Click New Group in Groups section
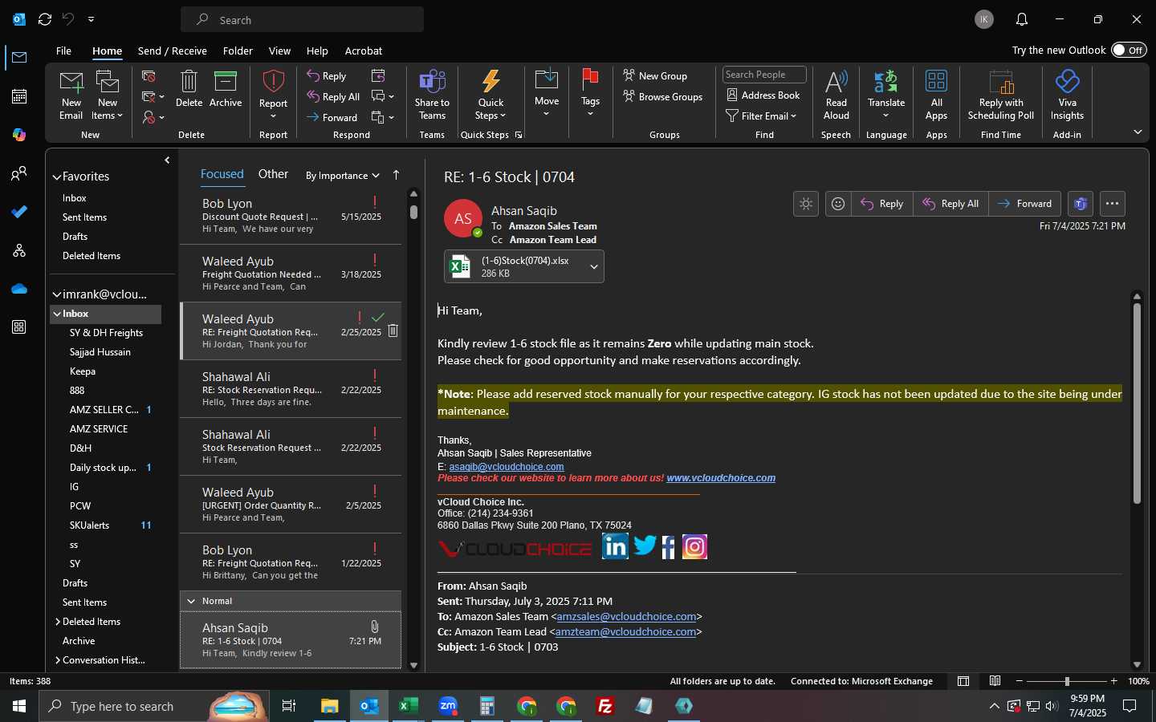Image resolution: width=1156 pixels, height=722 pixels. click(655, 76)
